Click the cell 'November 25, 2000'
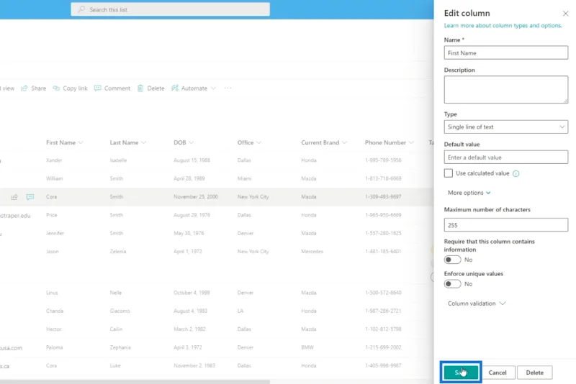 click(x=196, y=197)
